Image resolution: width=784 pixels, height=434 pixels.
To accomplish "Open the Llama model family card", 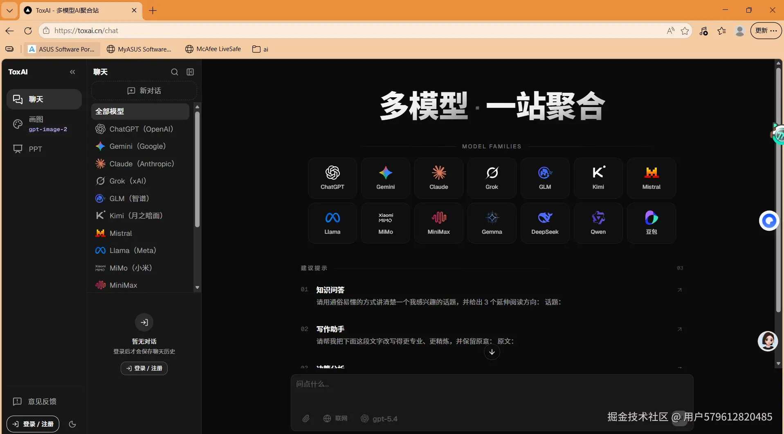I will coord(332,223).
